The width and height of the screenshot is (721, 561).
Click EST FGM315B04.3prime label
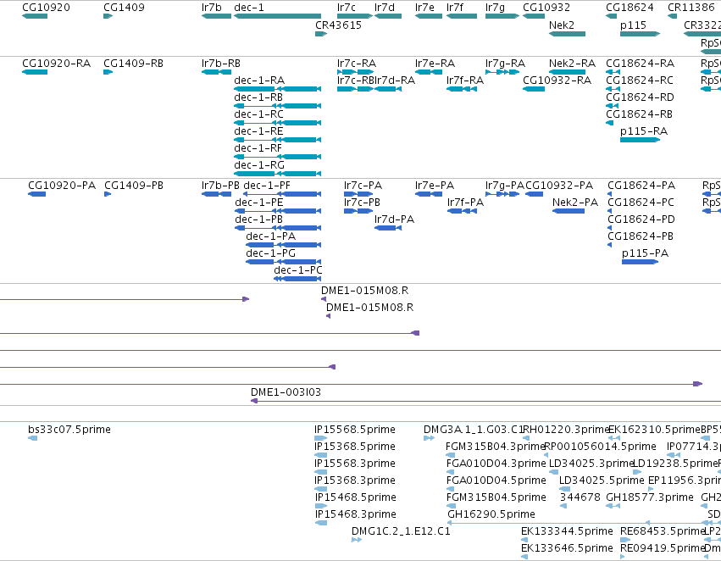(494, 447)
